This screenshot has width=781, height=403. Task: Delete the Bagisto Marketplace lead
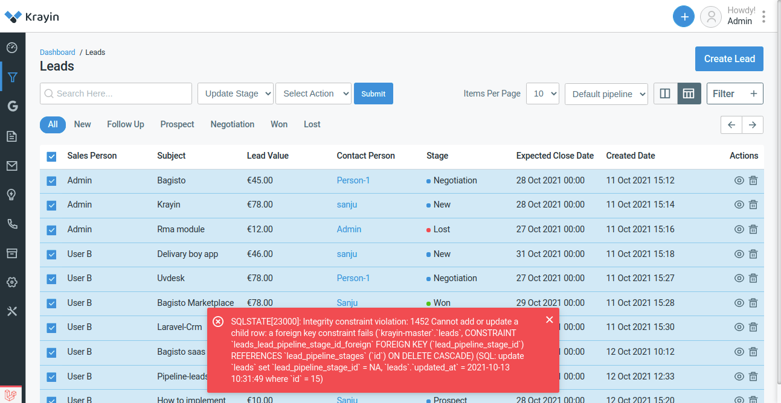pos(753,303)
